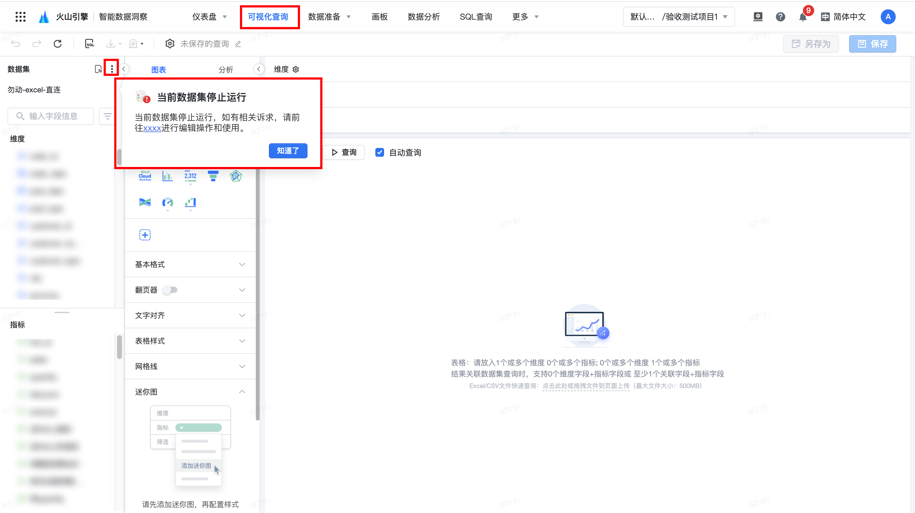Click the 保存 button
This screenshot has height=513, width=915.
[x=872, y=44]
